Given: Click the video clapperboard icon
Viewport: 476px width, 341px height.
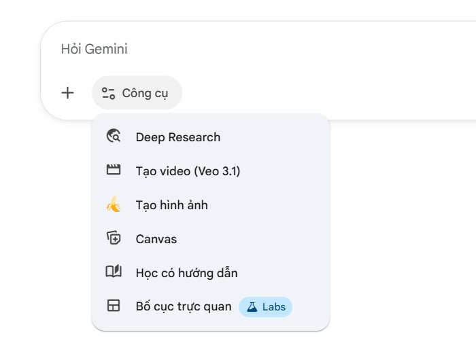Looking at the screenshot, I should coord(114,170).
